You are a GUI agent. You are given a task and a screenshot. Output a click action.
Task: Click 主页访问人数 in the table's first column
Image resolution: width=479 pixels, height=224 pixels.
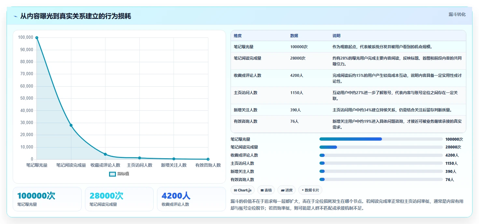pos(246,93)
